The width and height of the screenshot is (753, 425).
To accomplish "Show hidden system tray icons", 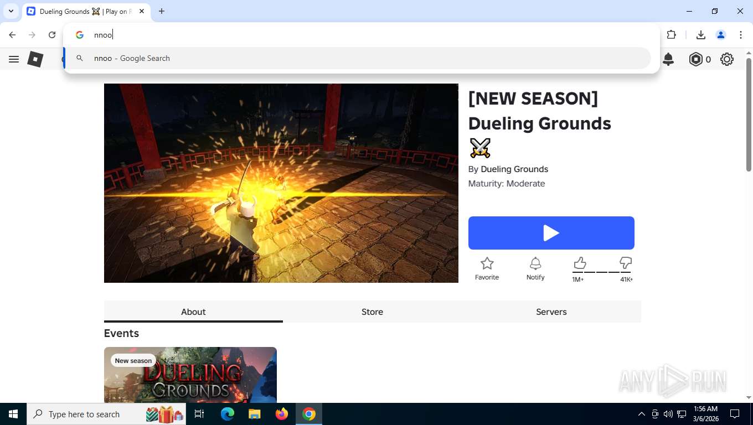I will pos(642,414).
